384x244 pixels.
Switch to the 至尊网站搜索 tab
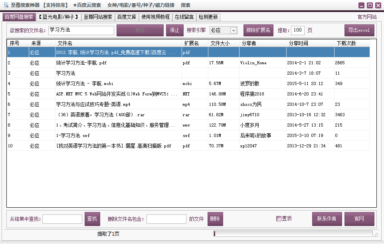(x=98, y=17)
